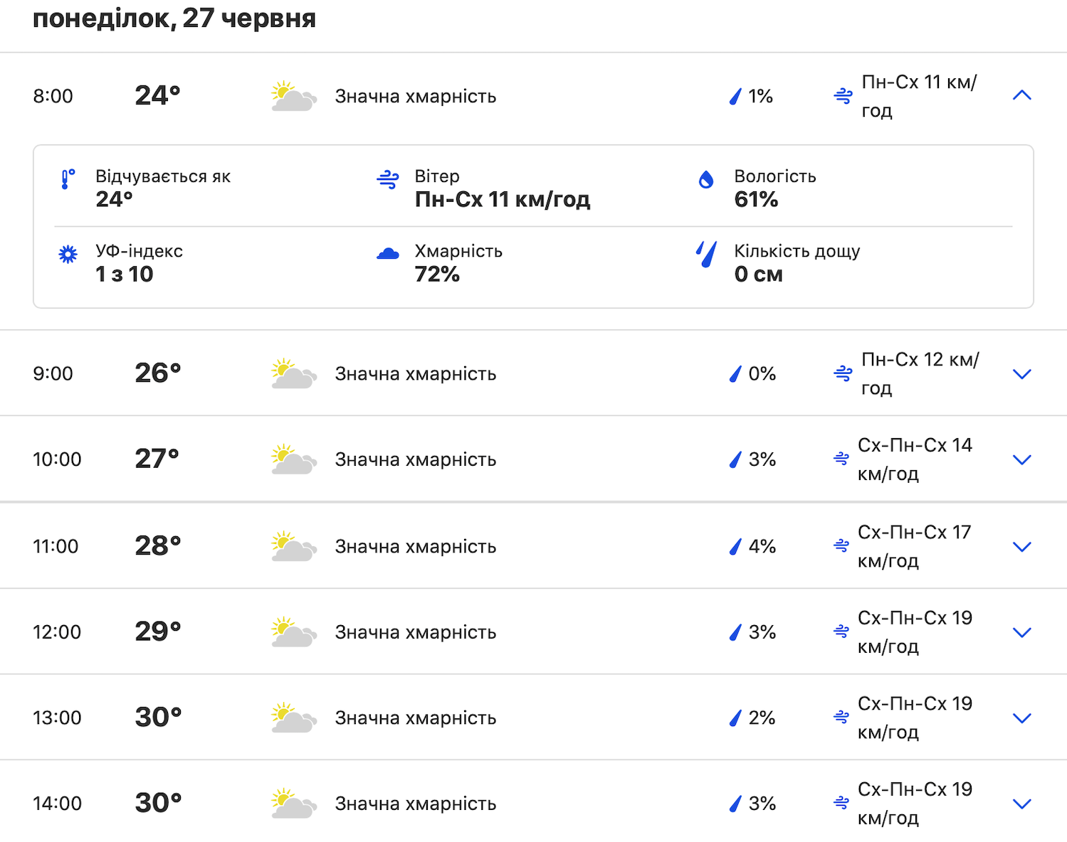Click the thermometer feels-like icon
This screenshot has height=842, width=1067.
pos(67,179)
